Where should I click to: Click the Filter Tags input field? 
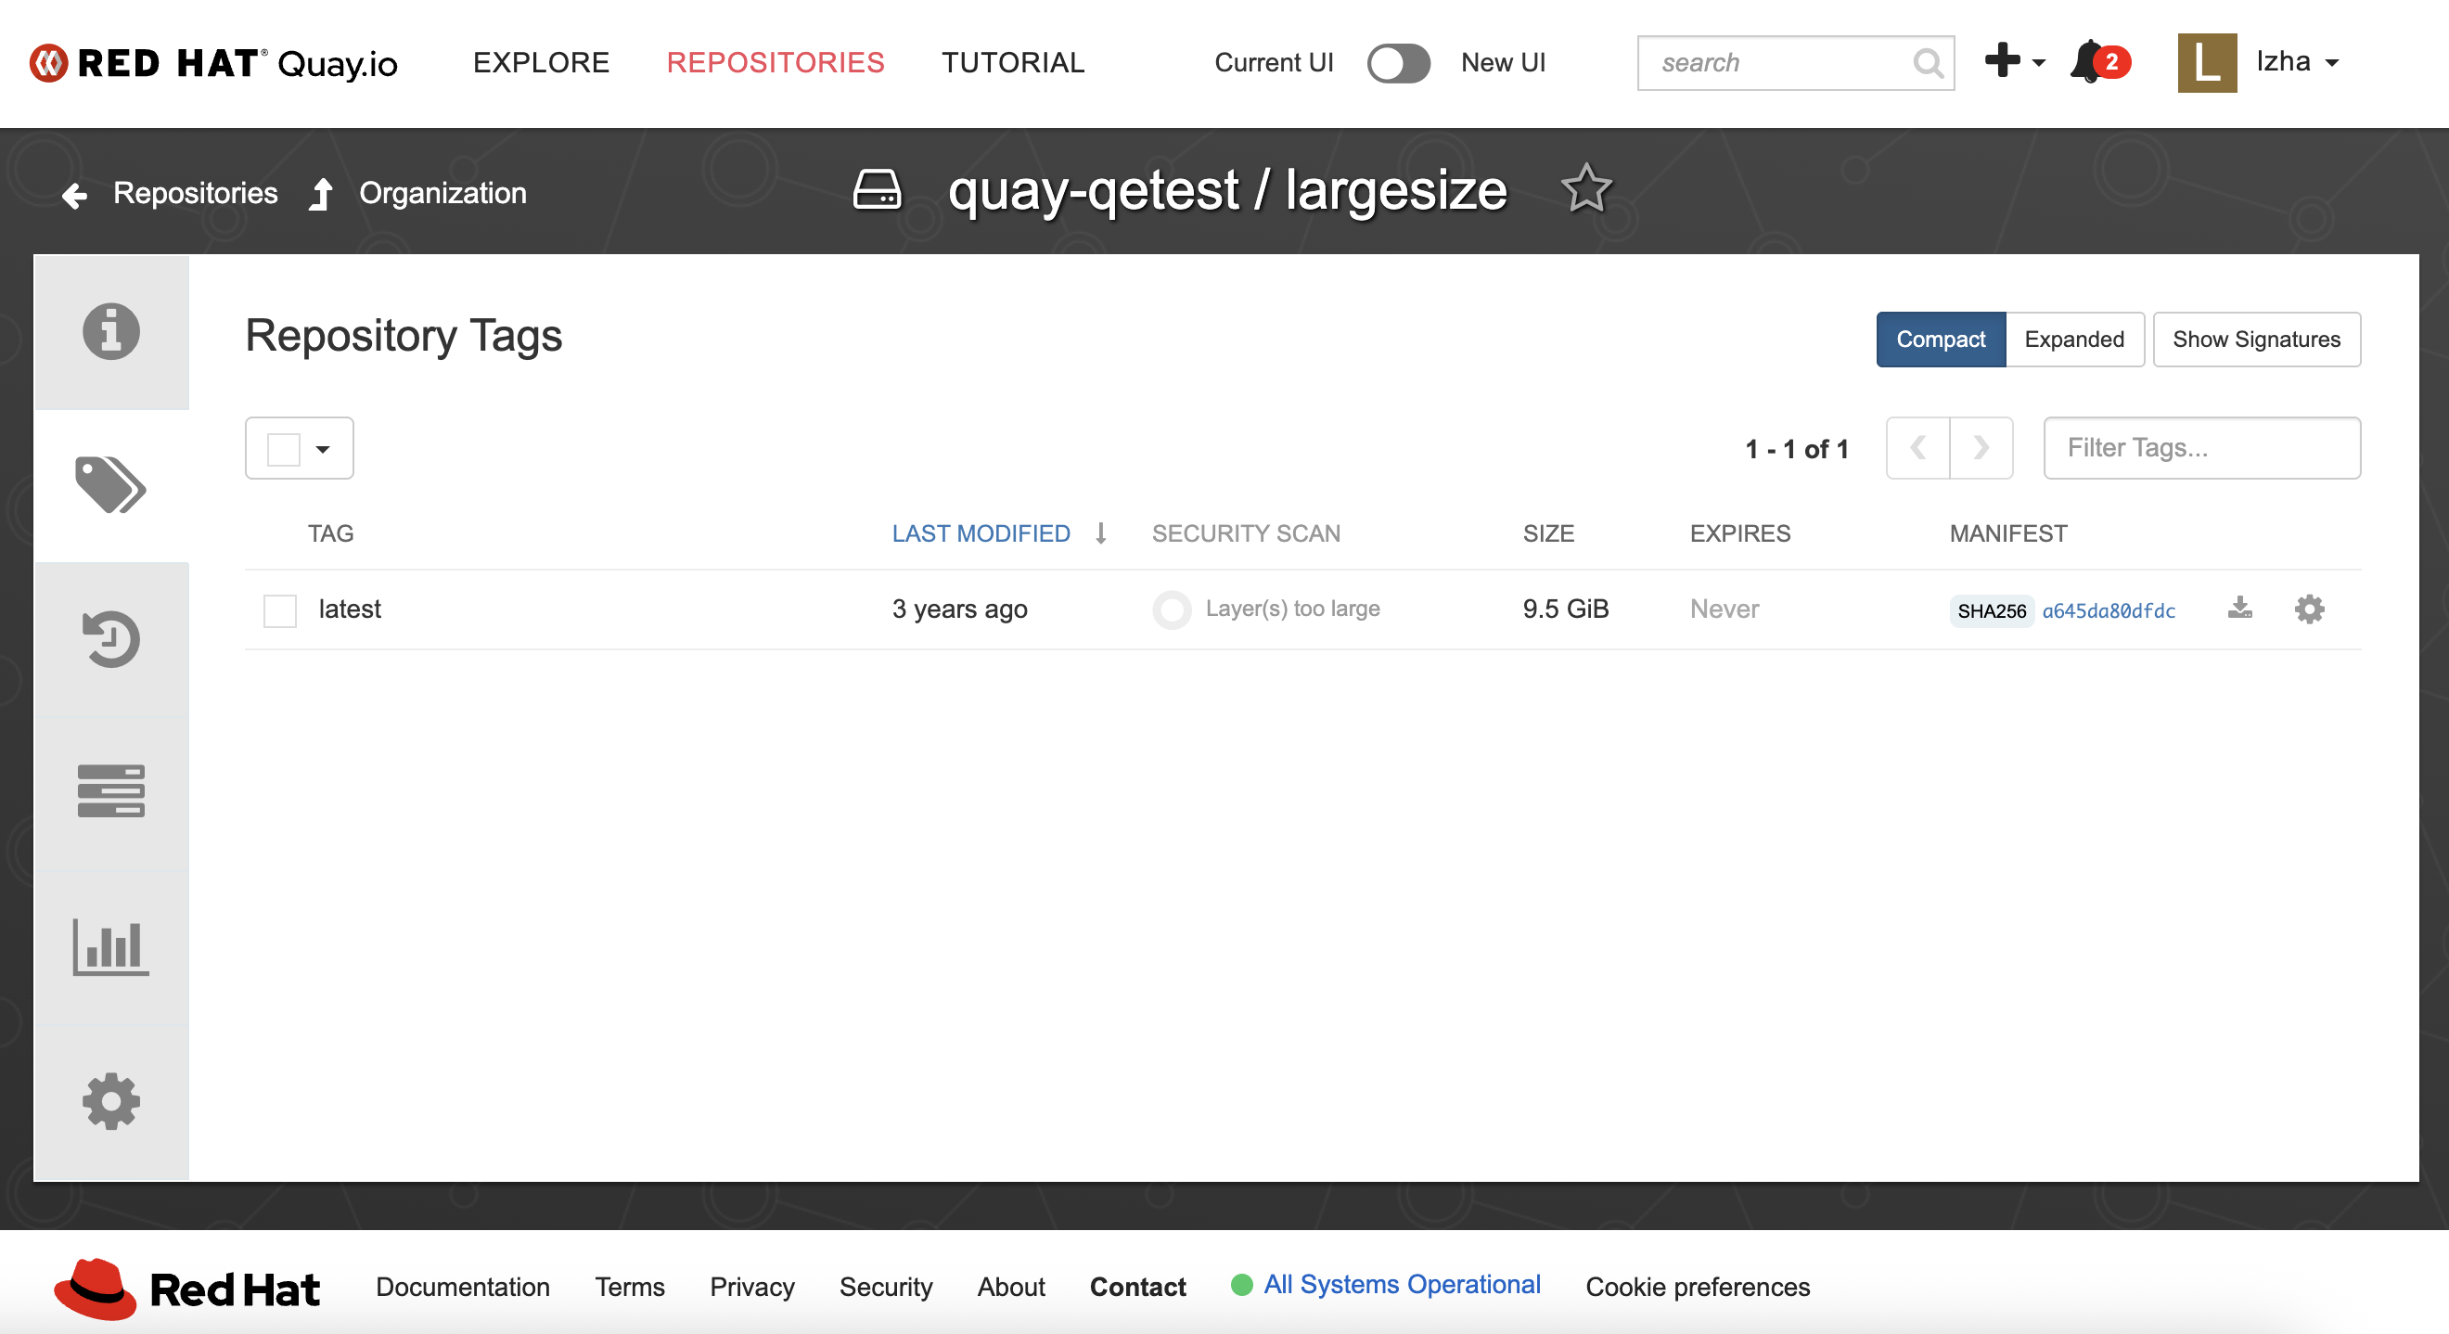pyautogui.click(x=2201, y=448)
